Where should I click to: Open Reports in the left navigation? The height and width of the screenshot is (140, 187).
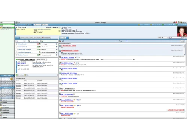(x=7, y=115)
